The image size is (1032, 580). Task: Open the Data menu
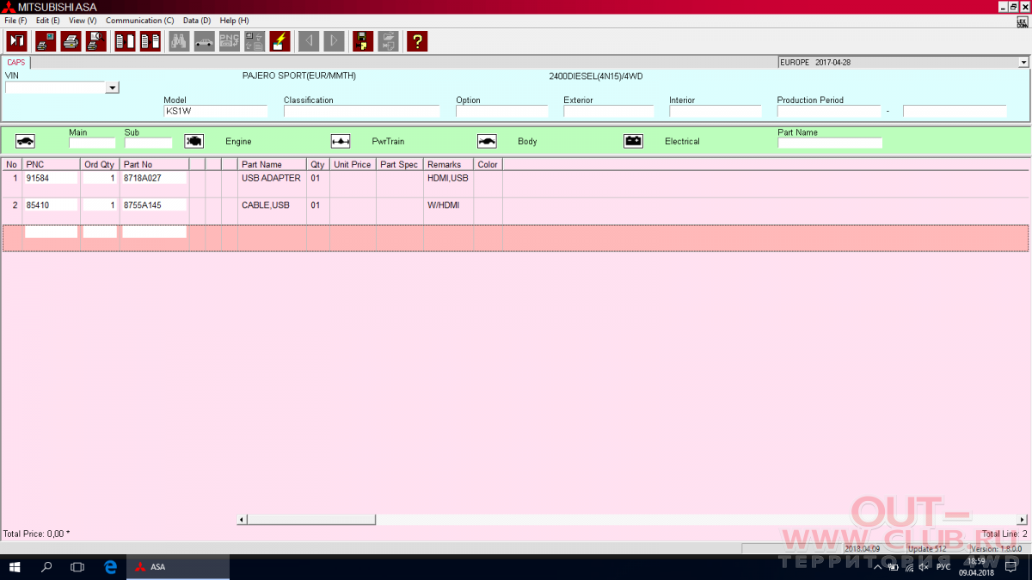(197, 21)
